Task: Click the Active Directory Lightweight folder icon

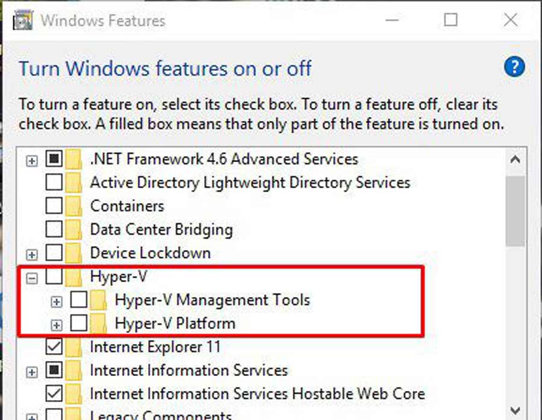Action: click(x=74, y=183)
